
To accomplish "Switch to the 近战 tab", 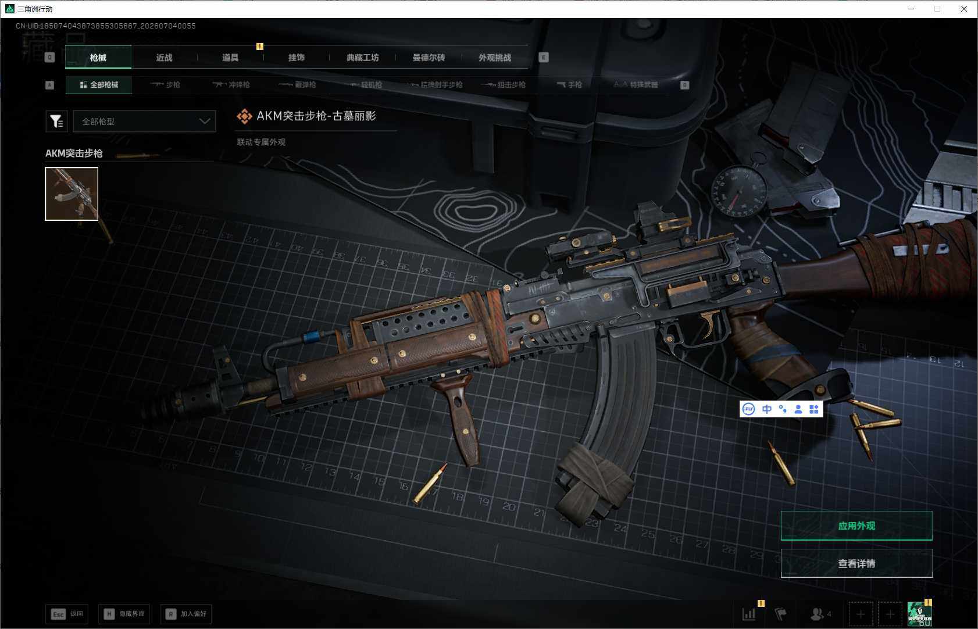I will 164,58.
